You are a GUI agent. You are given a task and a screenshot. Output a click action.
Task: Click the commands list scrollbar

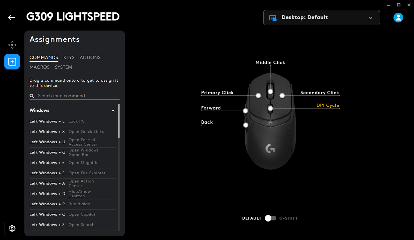119,121
